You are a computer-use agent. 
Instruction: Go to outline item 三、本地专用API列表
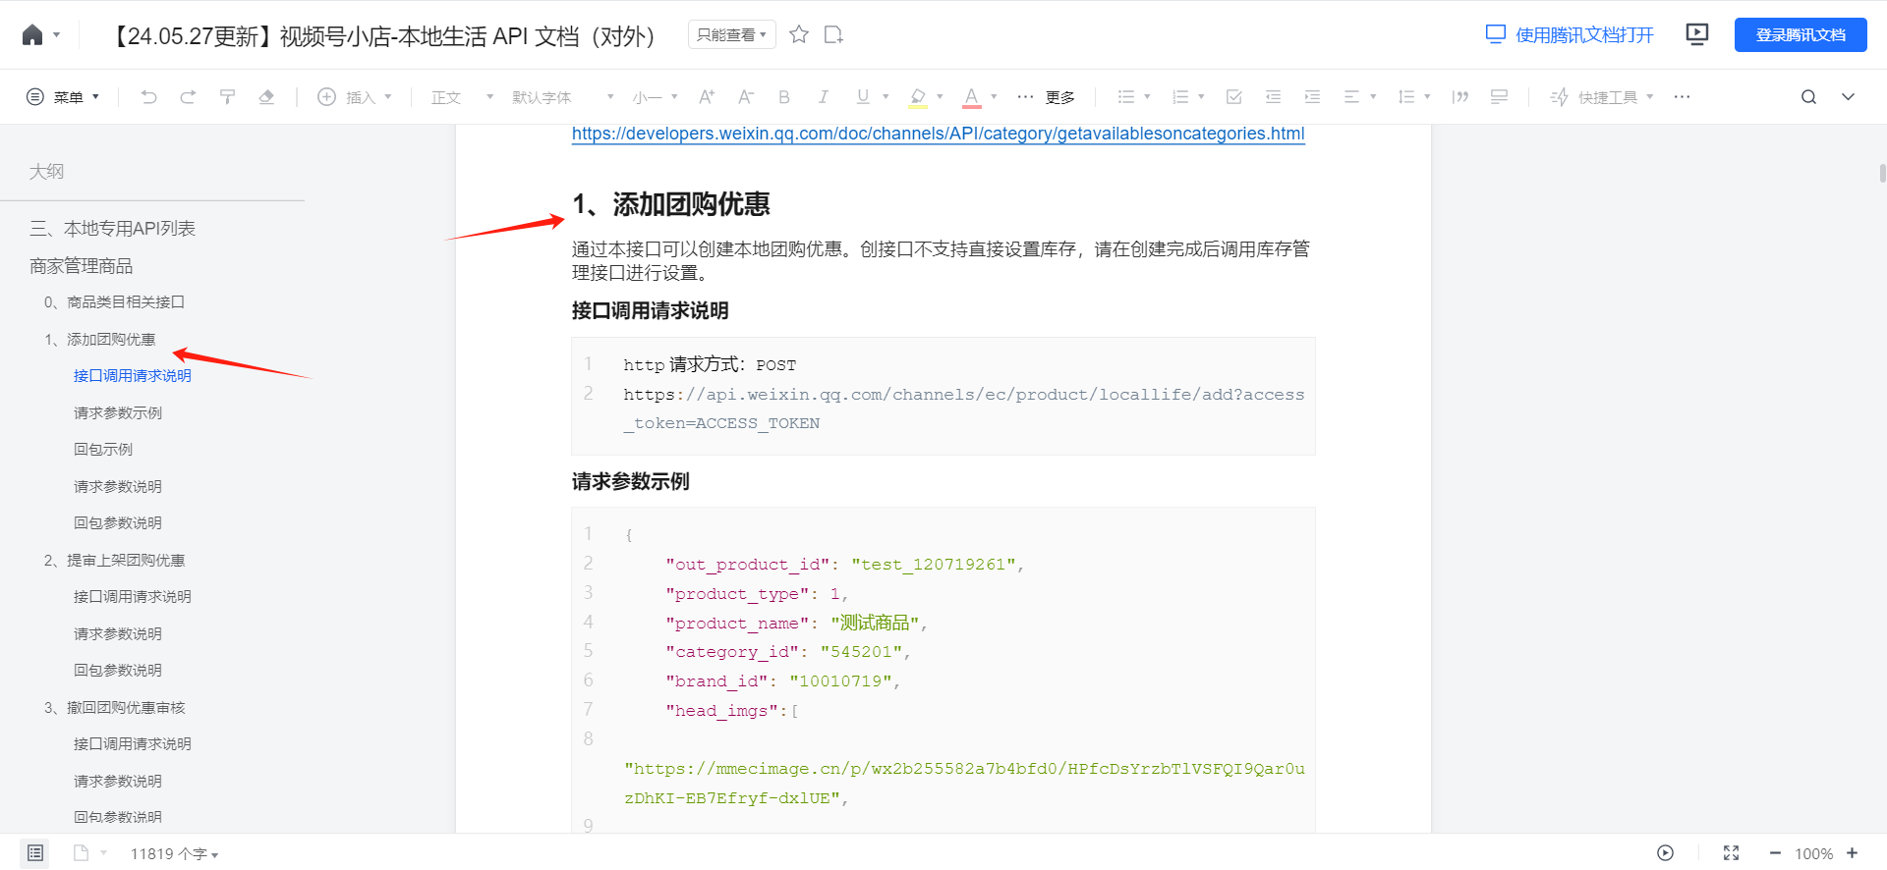click(x=112, y=229)
